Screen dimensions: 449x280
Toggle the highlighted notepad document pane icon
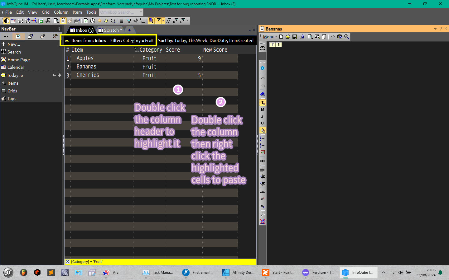point(63,21)
